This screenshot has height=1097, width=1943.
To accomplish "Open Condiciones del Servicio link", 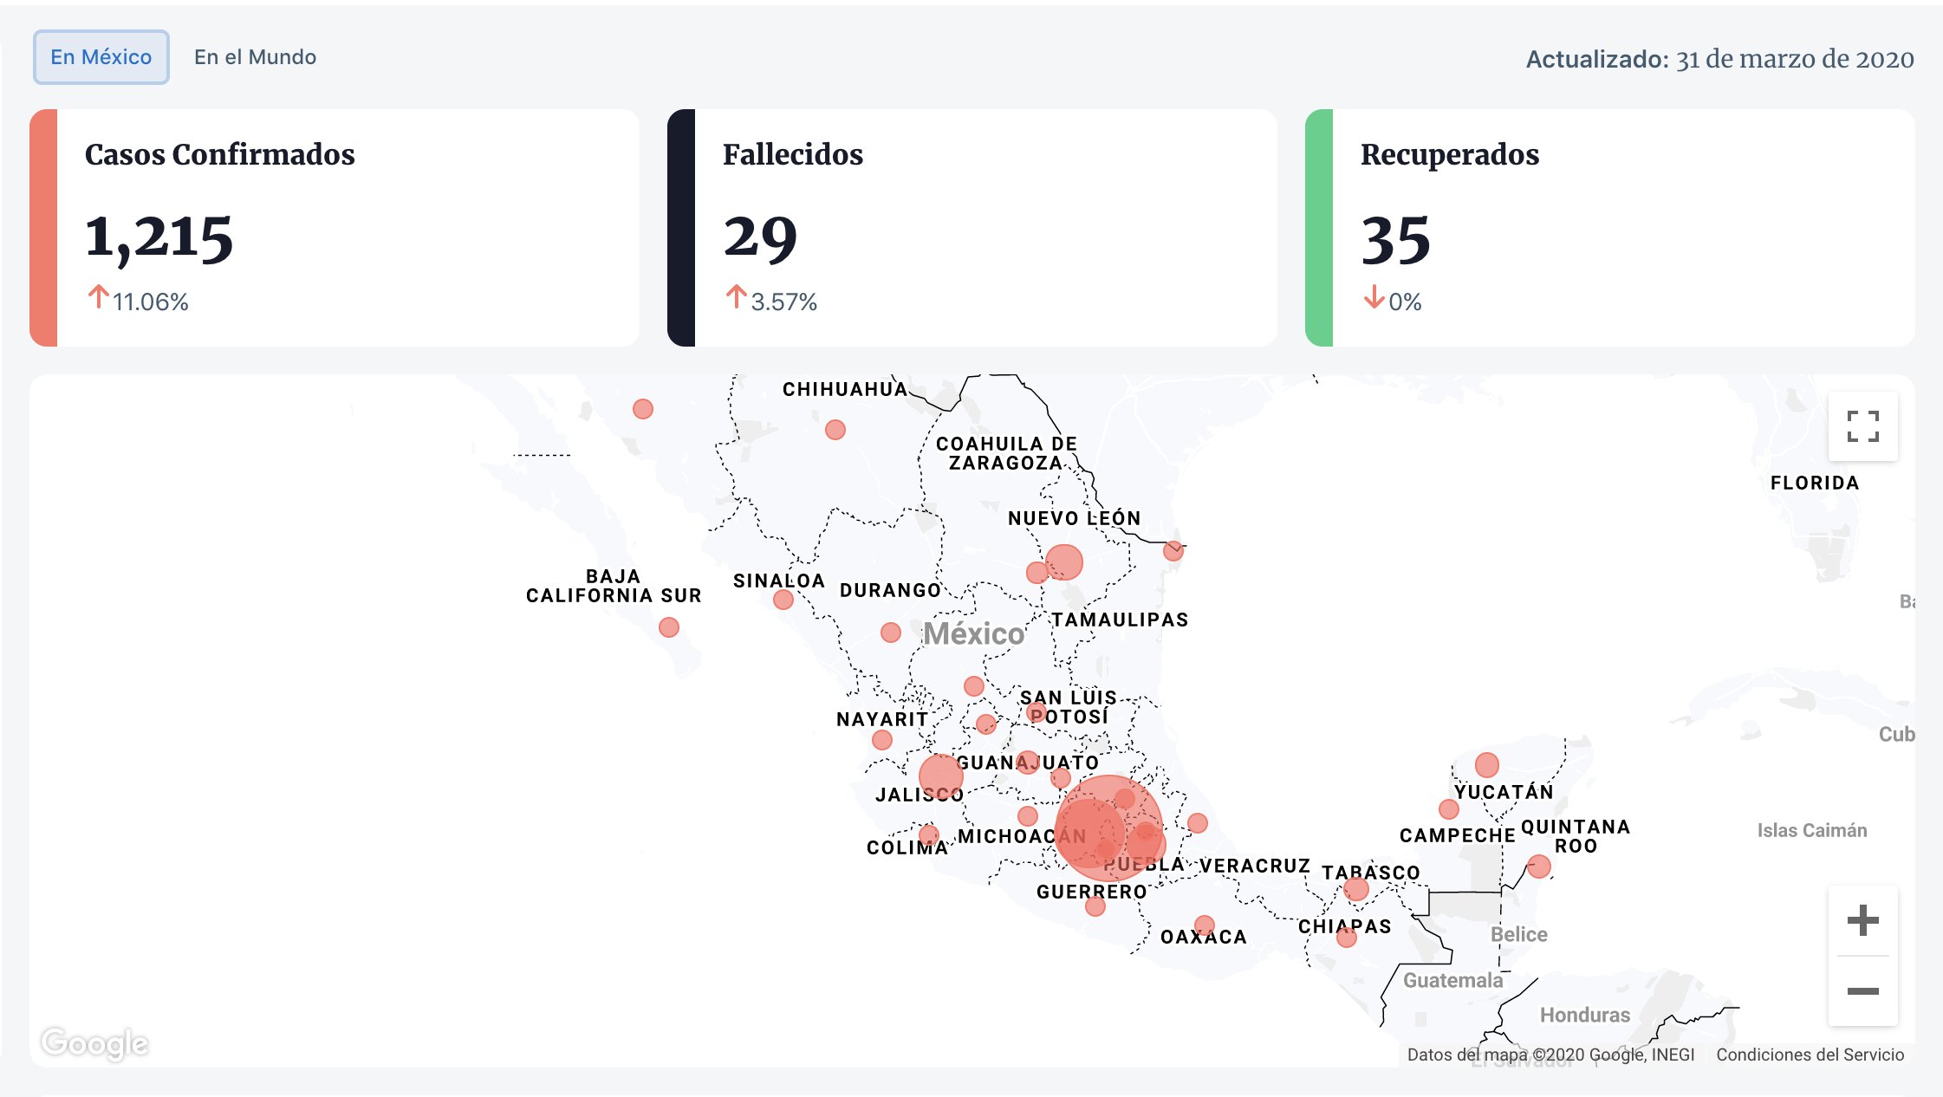I will pyautogui.click(x=1810, y=1055).
